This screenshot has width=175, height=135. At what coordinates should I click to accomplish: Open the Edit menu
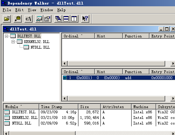(19, 10)
